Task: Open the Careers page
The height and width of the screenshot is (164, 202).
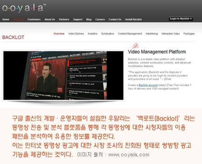Action: [100, 19]
